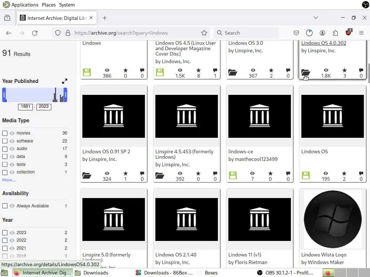
Task: Open the Lindows 11 (v1) title
Action: point(245,255)
